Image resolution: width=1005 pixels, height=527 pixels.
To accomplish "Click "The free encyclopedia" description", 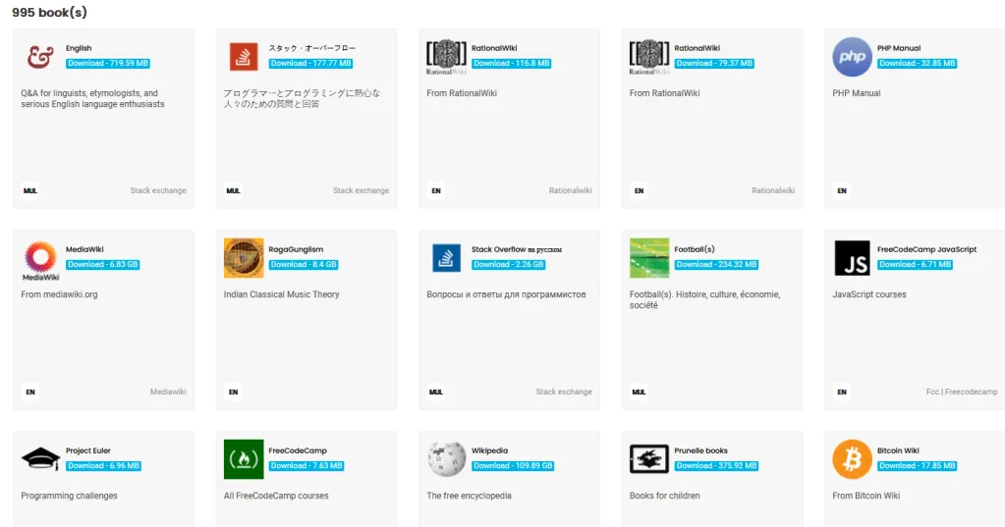I will pyautogui.click(x=470, y=496).
